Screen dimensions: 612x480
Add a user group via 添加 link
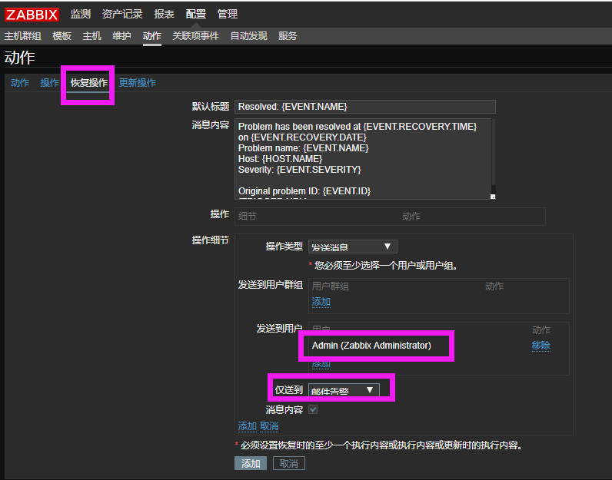(321, 302)
